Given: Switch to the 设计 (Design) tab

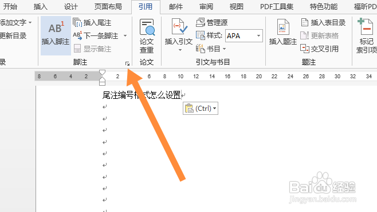Looking at the screenshot, I should click(70, 6).
